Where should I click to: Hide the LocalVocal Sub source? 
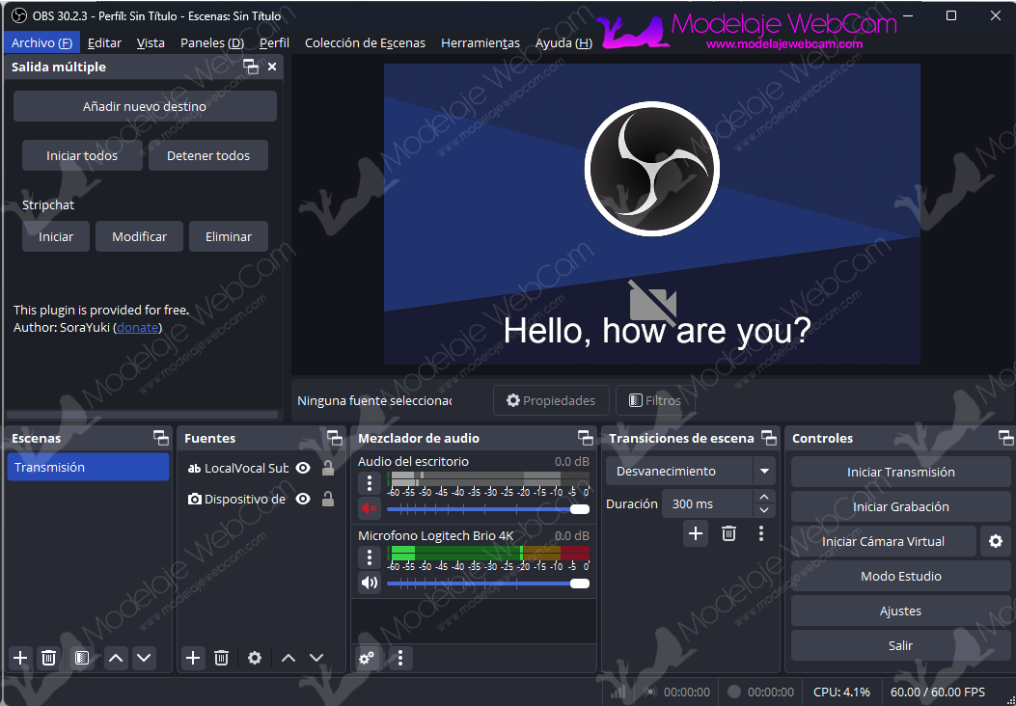point(303,468)
